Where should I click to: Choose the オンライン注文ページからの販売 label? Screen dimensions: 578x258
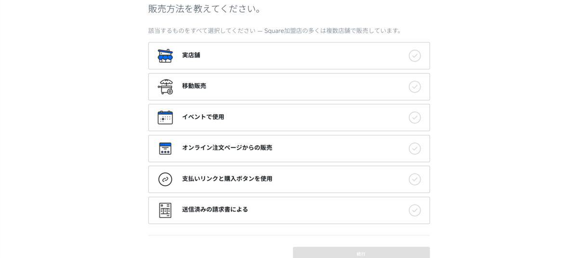[x=227, y=148]
